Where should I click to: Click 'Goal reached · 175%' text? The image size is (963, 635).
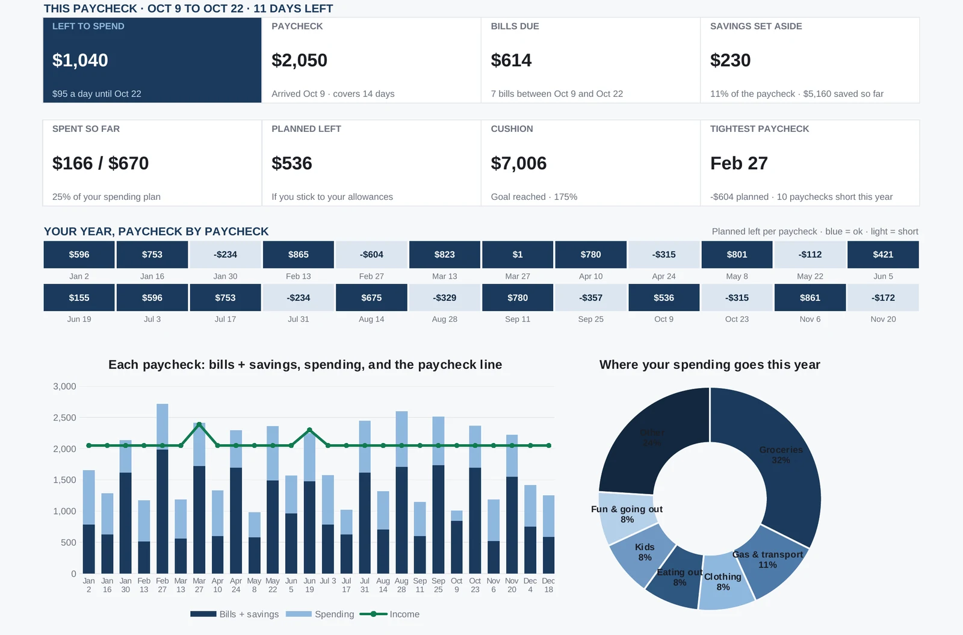pyautogui.click(x=534, y=197)
